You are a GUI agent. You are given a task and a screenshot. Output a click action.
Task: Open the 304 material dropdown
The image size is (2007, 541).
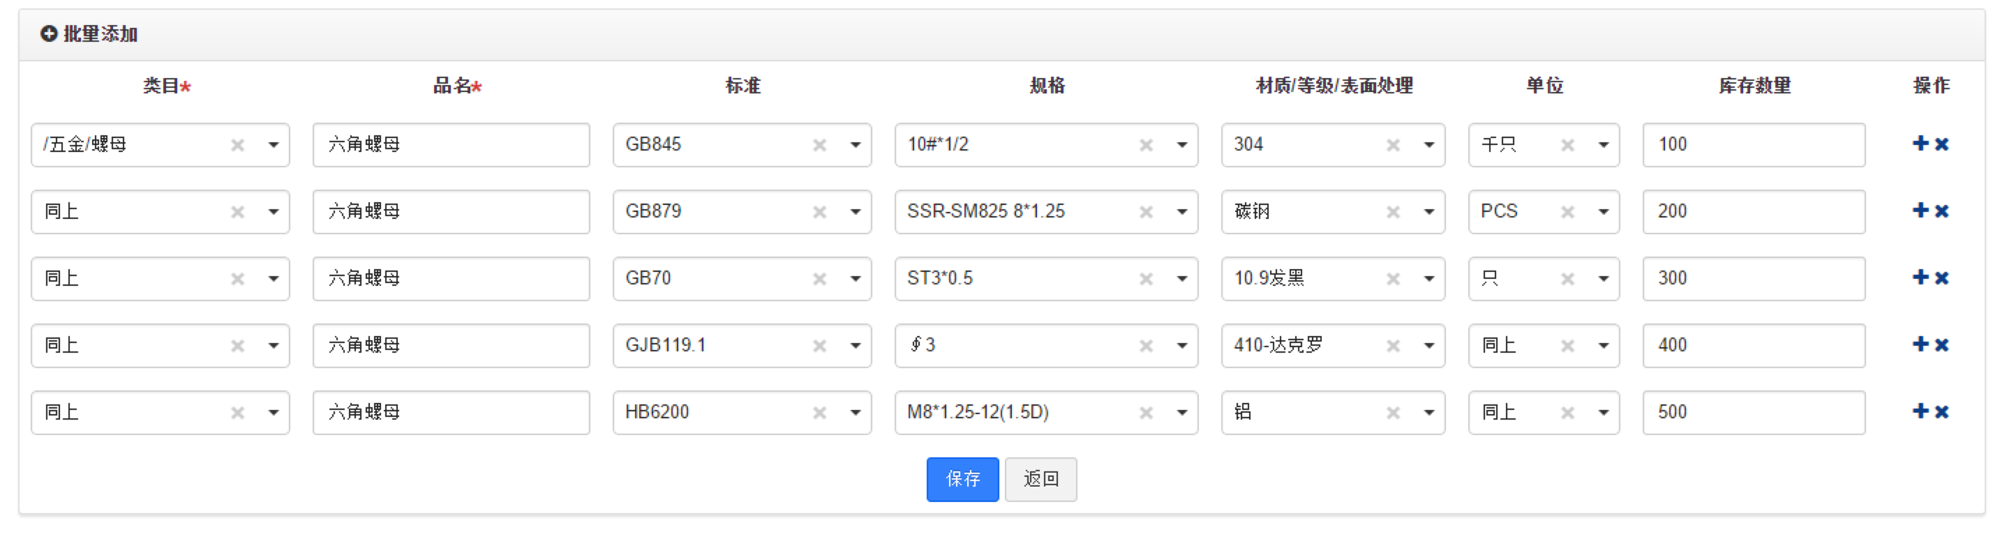point(1429,145)
